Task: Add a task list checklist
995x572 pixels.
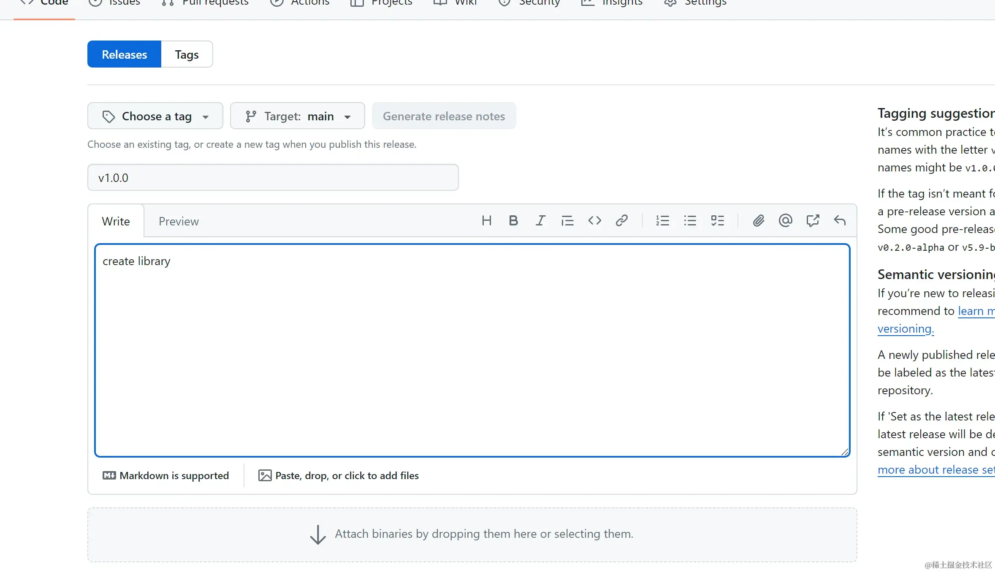Action: coord(717,220)
